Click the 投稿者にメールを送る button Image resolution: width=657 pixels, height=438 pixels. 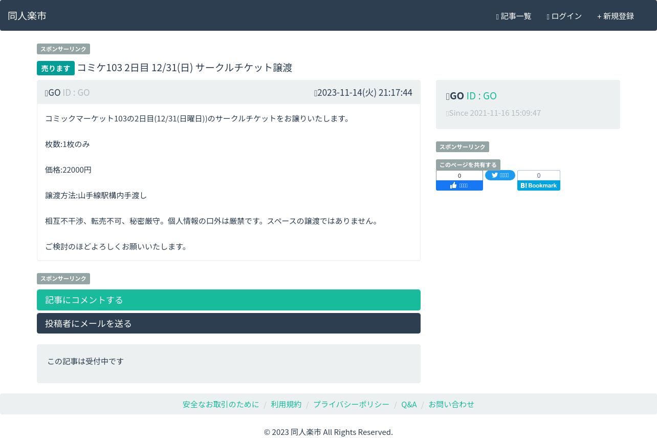229,323
